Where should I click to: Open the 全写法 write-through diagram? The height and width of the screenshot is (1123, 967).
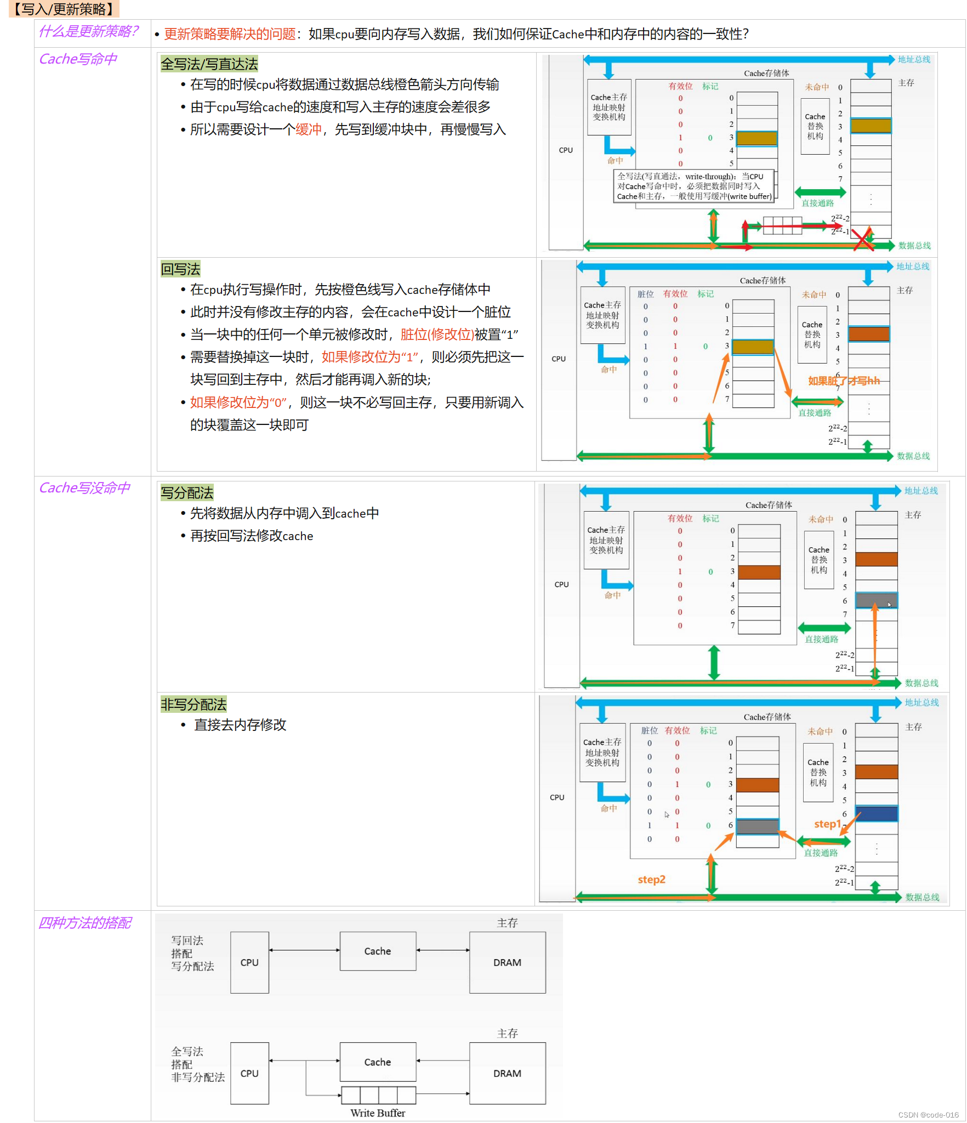[740, 152]
